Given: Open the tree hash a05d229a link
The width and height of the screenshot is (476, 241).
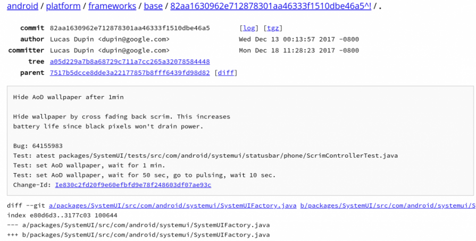Looking at the screenshot, I should (x=130, y=62).
